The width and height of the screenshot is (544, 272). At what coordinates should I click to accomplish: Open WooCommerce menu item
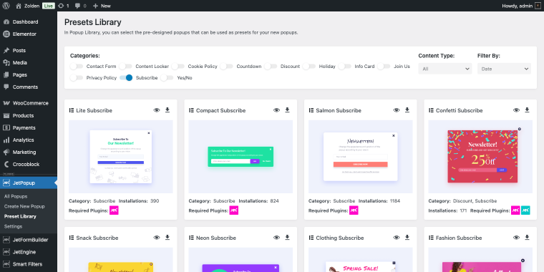(x=29, y=103)
